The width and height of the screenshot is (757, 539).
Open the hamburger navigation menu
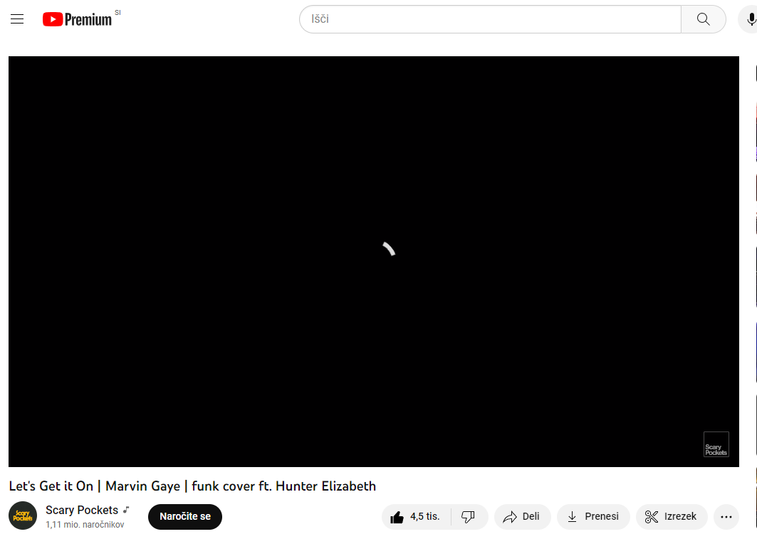(x=17, y=19)
